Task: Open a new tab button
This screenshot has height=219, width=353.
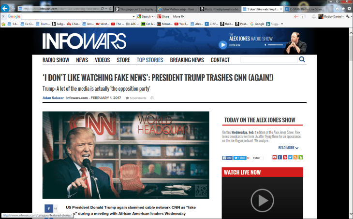Action: click(329, 9)
